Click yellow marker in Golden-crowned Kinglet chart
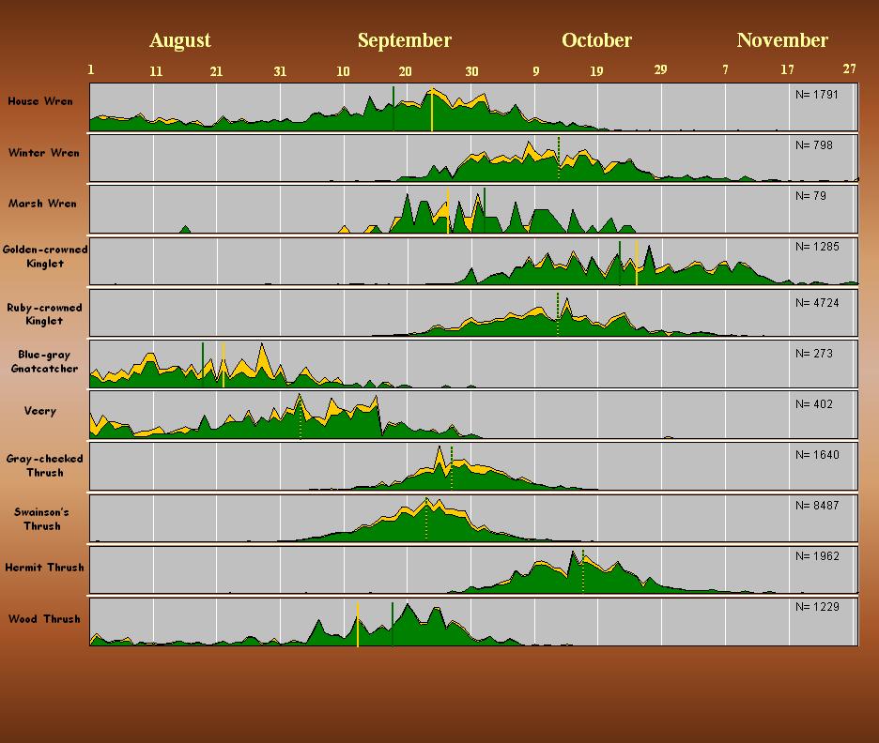Screen dimensions: 879x743 point(637,263)
